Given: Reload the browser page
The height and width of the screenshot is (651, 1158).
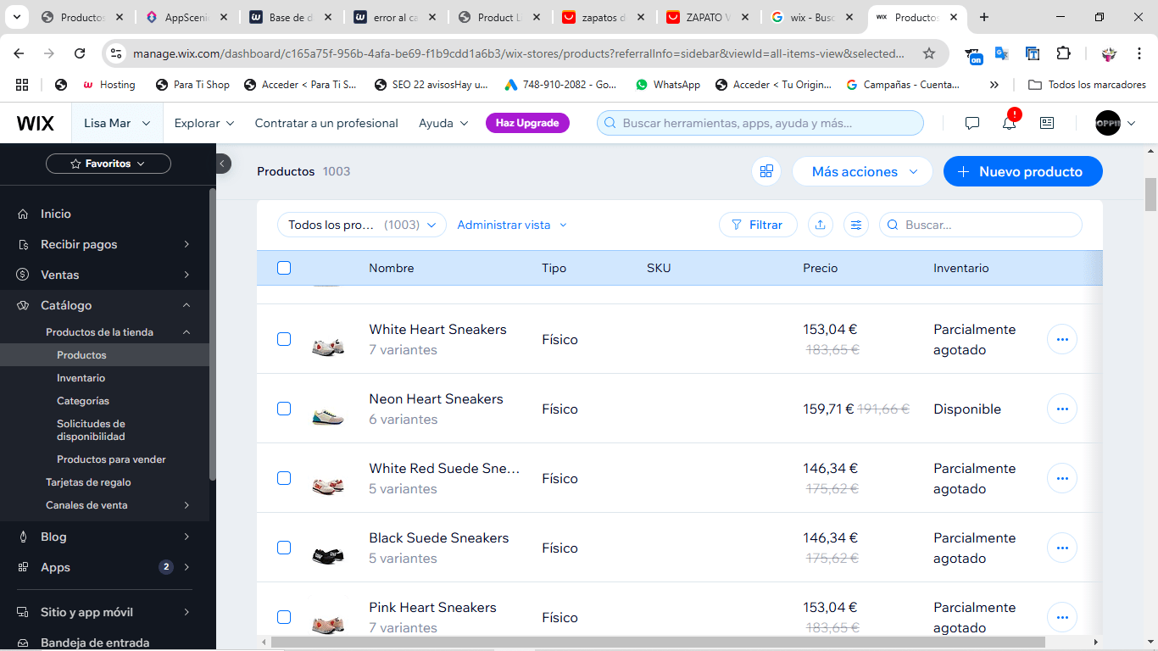Looking at the screenshot, I should 80,53.
